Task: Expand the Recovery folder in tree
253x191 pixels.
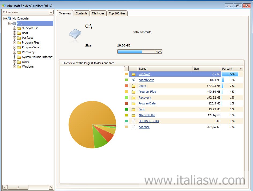Action: tap(15, 52)
